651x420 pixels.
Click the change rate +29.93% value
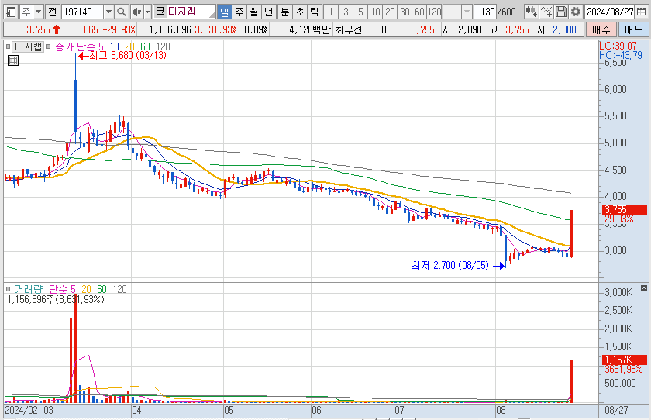click(x=119, y=30)
